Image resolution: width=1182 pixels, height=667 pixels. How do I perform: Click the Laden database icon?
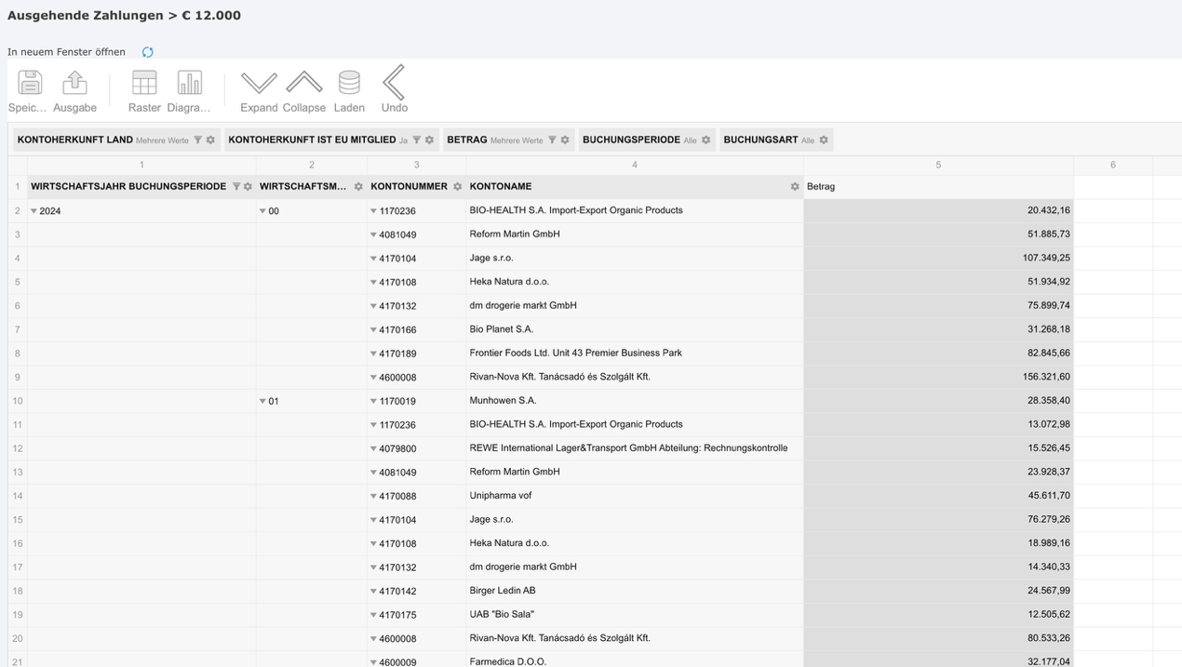click(x=349, y=83)
